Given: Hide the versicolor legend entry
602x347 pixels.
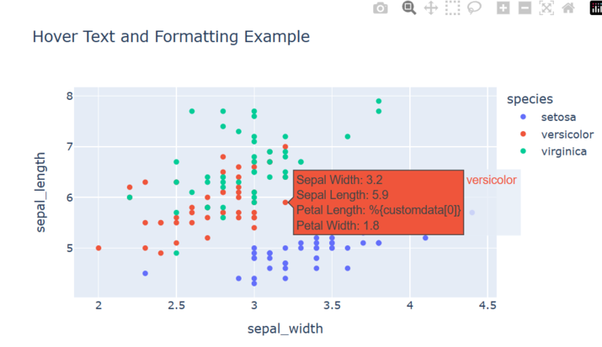Looking at the screenshot, I should pyautogui.click(x=567, y=134).
